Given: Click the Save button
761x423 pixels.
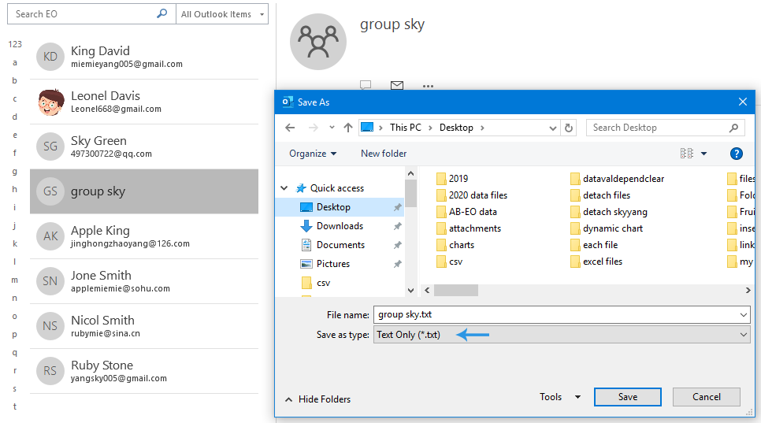Looking at the screenshot, I should 627,397.
